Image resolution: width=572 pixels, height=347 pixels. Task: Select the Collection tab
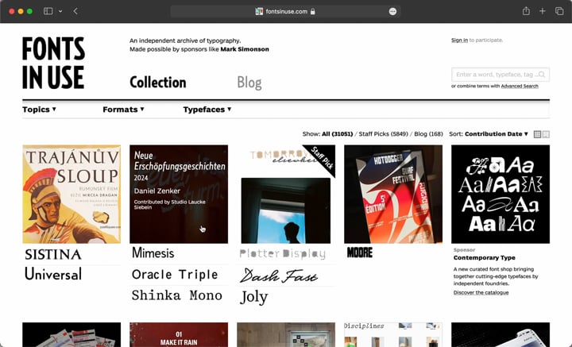coord(158,83)
